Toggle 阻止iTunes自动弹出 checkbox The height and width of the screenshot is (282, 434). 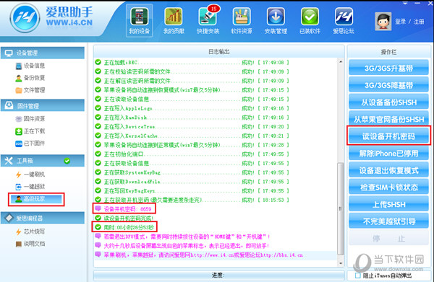pyautogui.click(x=358, y=276)
